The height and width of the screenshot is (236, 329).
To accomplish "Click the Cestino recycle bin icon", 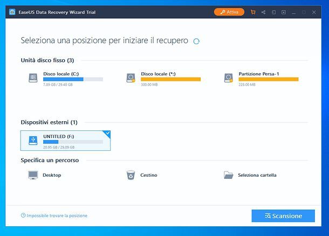I will pyautogui.click(x=131, y=175).
